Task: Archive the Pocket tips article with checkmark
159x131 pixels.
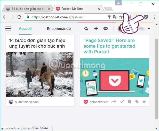Action: [122, 102]
